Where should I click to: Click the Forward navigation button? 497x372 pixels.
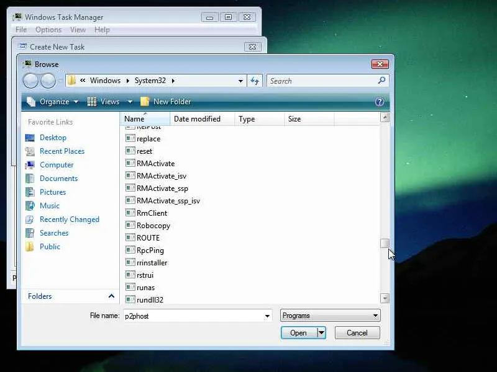[x=48, y=81]
